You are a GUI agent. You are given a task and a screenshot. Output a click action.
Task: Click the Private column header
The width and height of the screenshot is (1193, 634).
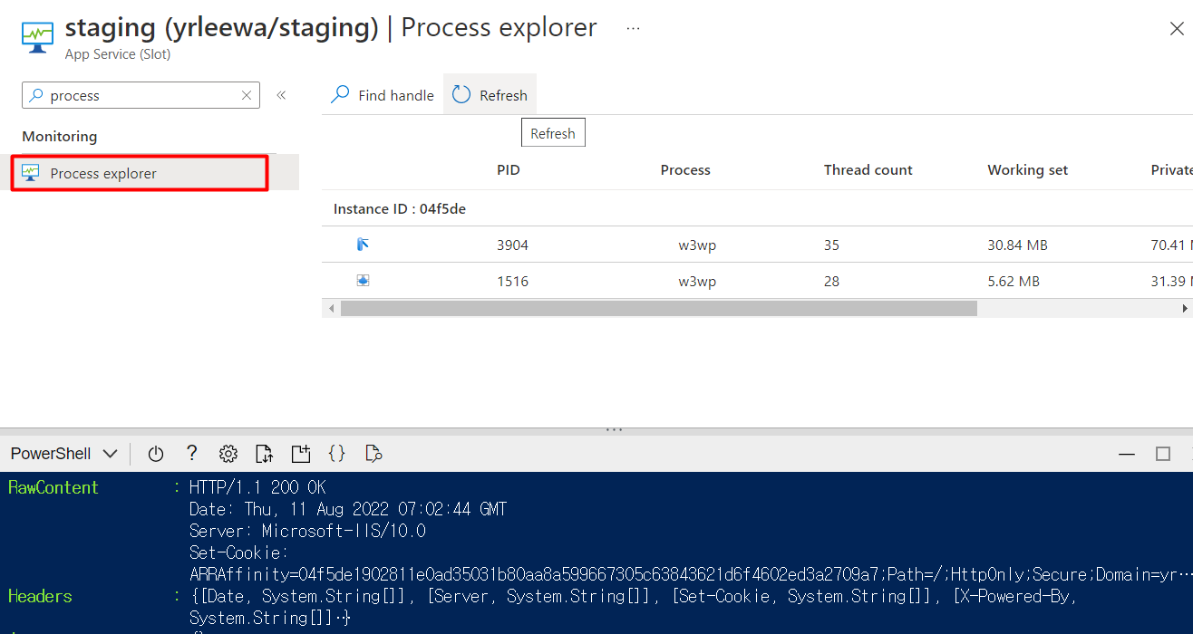pos(1171,170)
